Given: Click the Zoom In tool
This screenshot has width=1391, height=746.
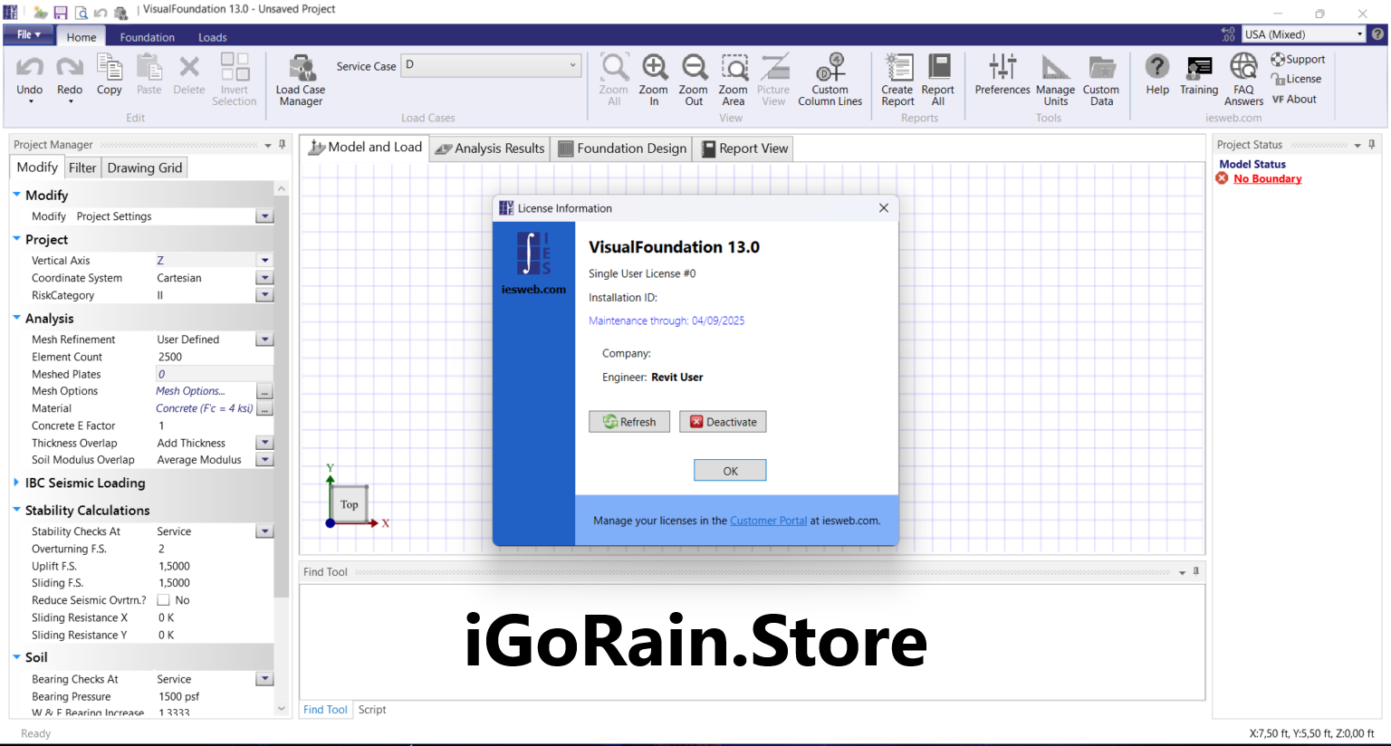Looking at the screenshot, I should coord(654,80).
